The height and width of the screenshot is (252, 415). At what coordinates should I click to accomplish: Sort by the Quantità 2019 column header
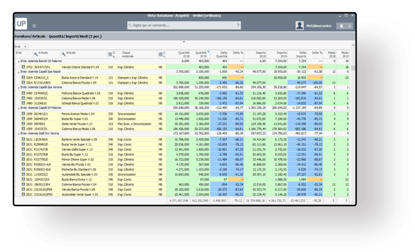click(201, 54)
